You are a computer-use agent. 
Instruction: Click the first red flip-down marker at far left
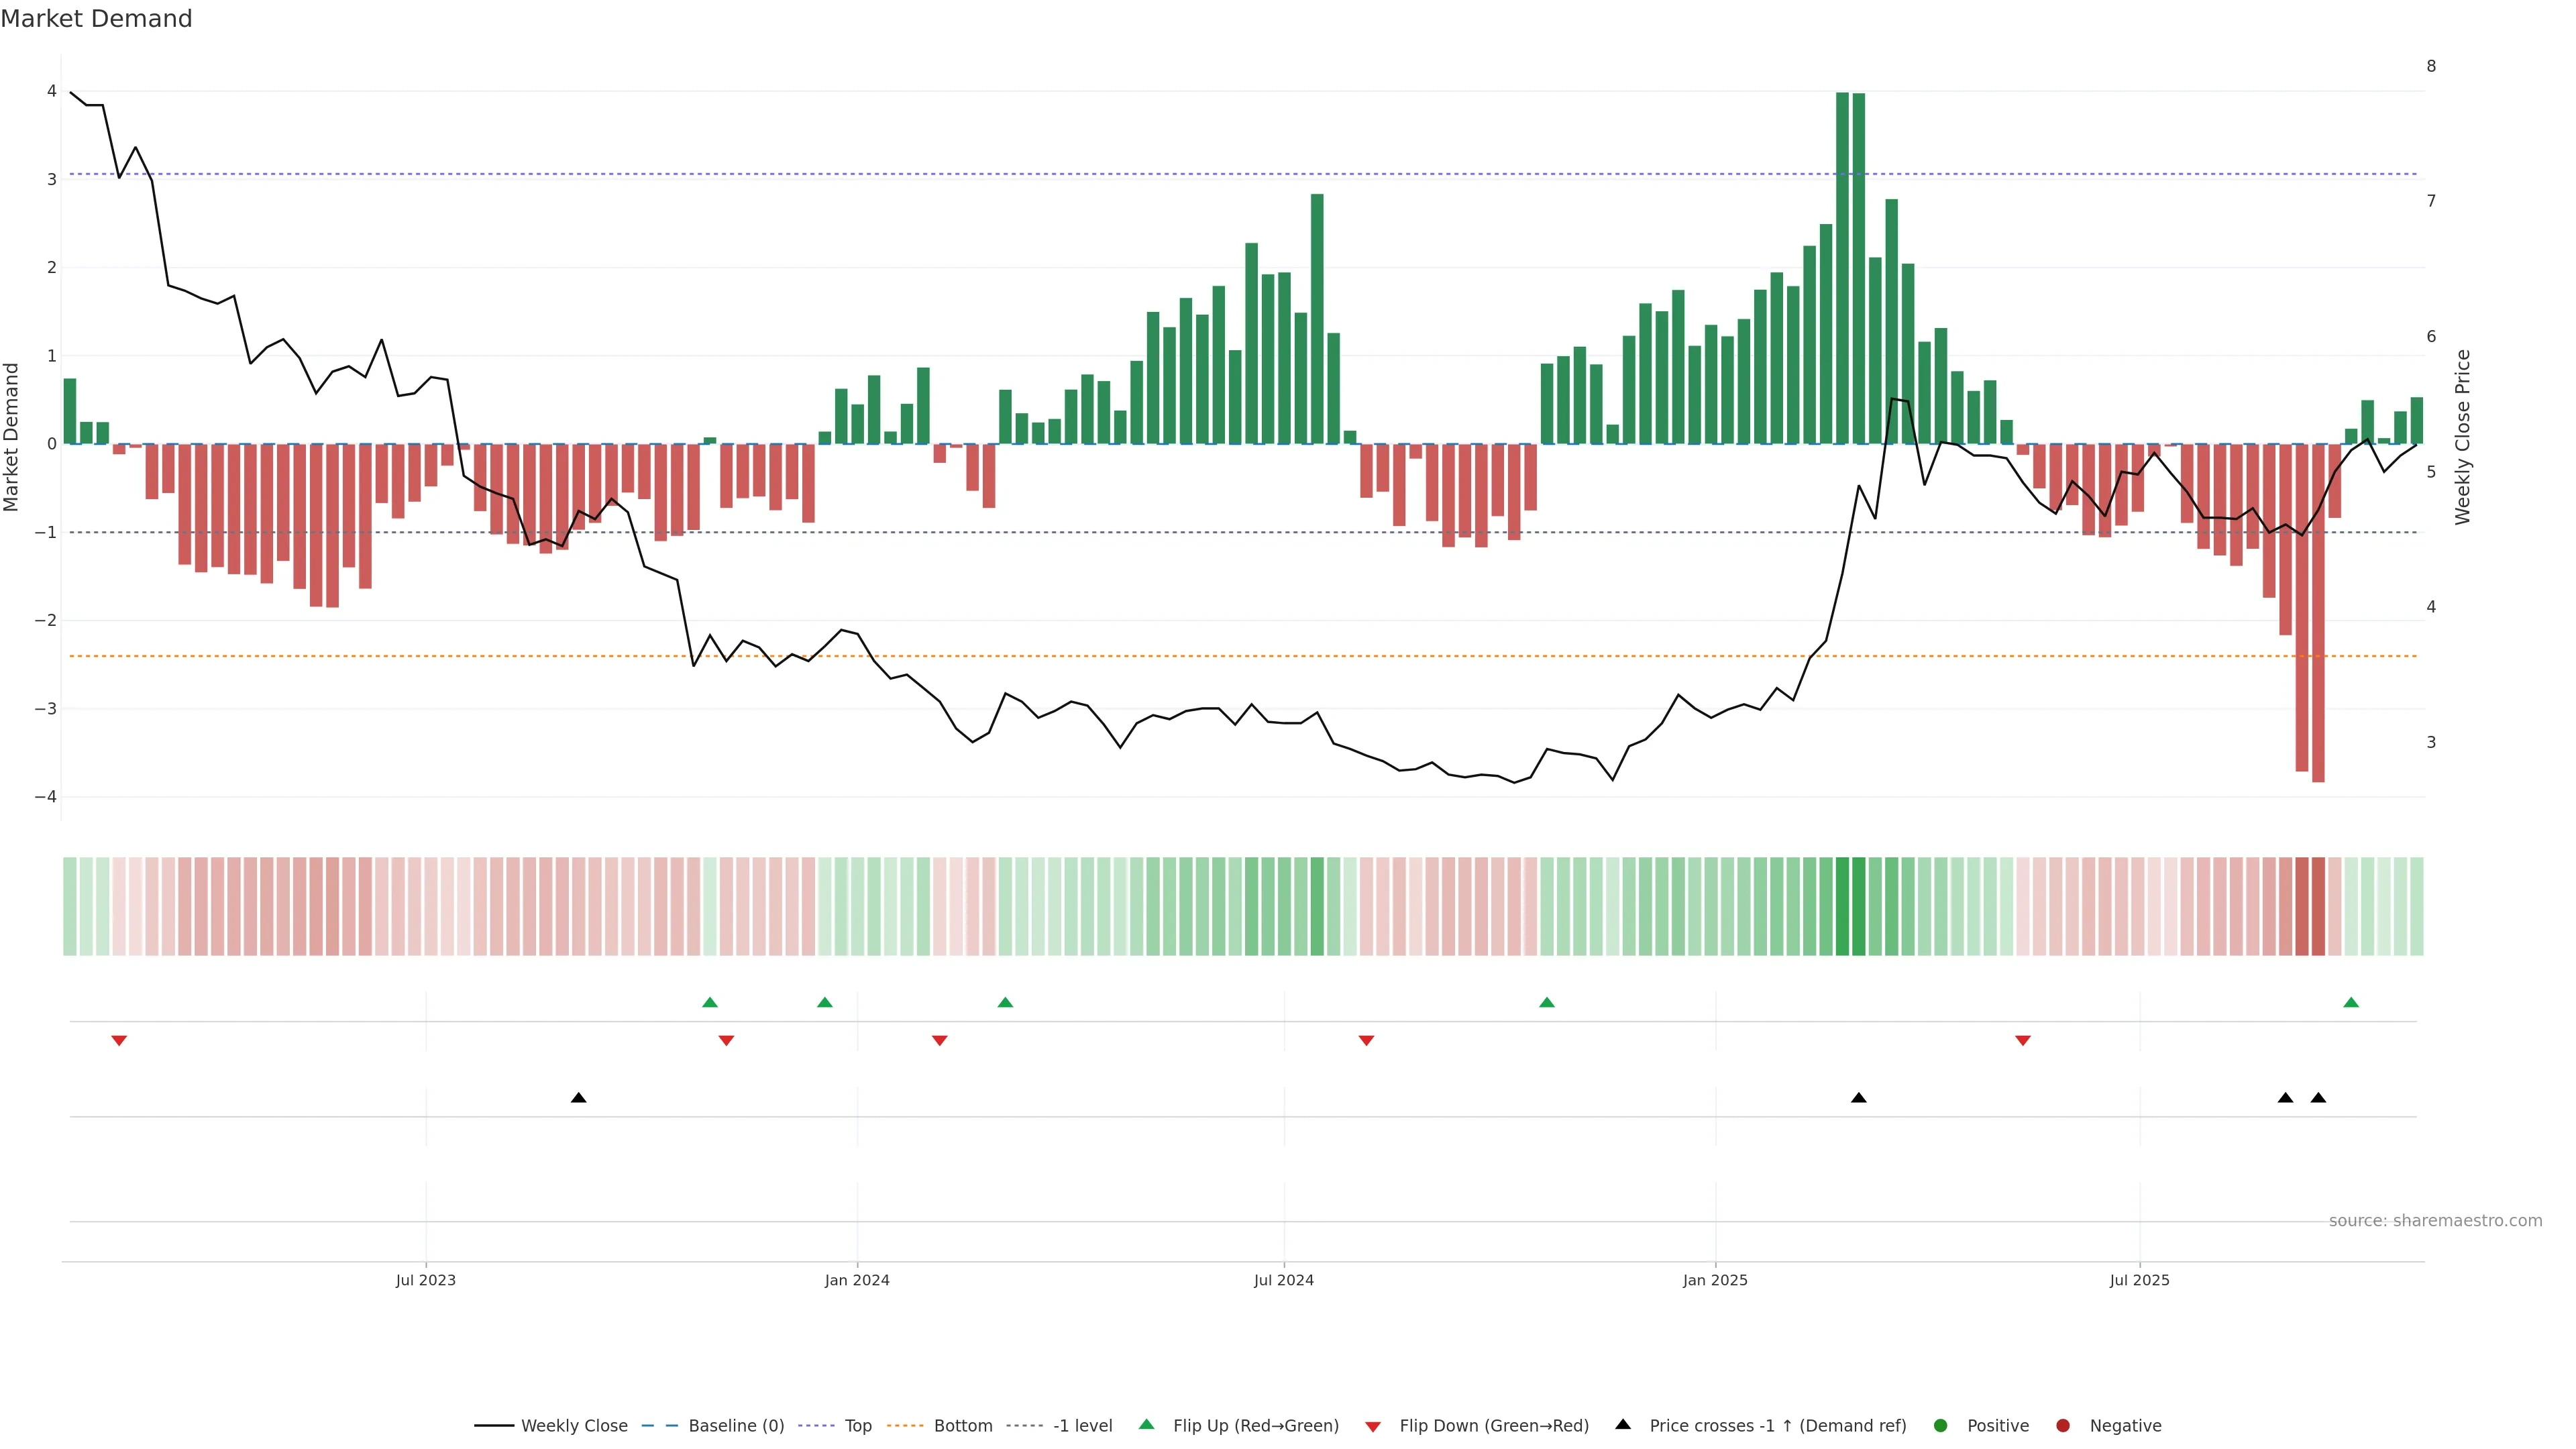pyautogui.click(x=119, y=1041)
